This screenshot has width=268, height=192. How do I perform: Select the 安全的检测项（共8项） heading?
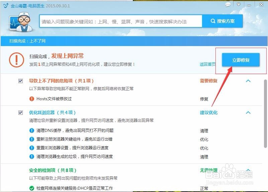pyautogui.click(x=53, y=170)
